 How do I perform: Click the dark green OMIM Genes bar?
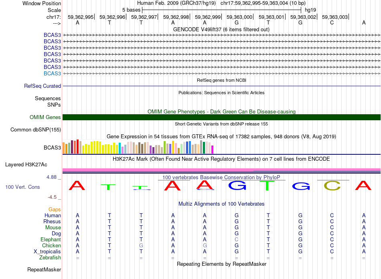point(221,117)
